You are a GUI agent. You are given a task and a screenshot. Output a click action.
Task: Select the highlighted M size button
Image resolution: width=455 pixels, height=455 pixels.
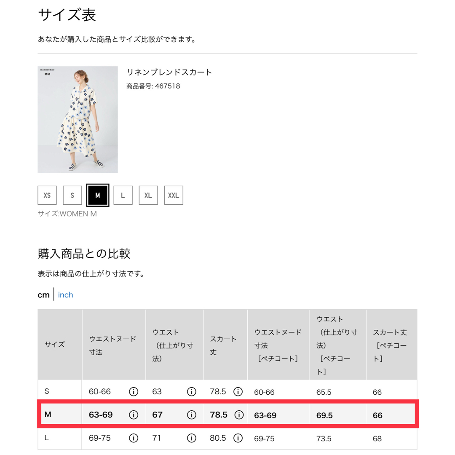pos(98,195)
